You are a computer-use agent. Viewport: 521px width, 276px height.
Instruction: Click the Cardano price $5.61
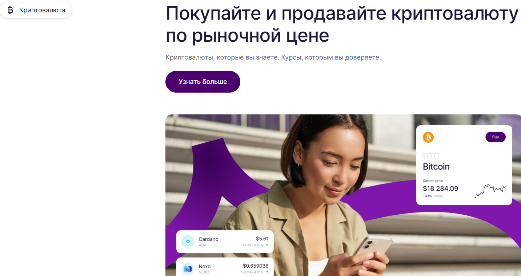pos(262,239)
